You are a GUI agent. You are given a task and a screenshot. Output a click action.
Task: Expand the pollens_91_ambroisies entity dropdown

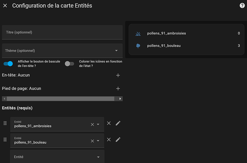coord(98,125)
